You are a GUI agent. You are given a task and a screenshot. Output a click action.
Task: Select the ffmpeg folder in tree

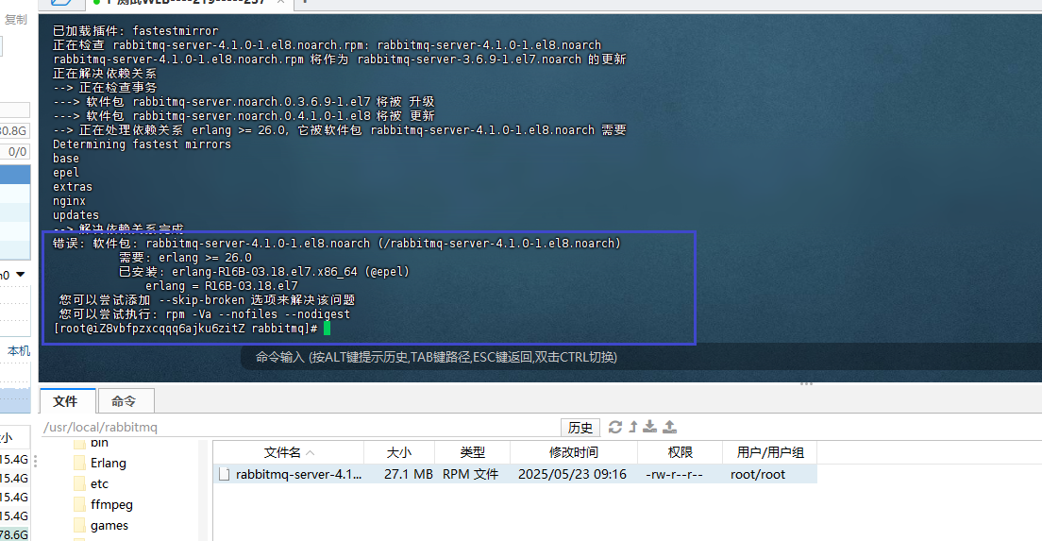pos(111,504)
